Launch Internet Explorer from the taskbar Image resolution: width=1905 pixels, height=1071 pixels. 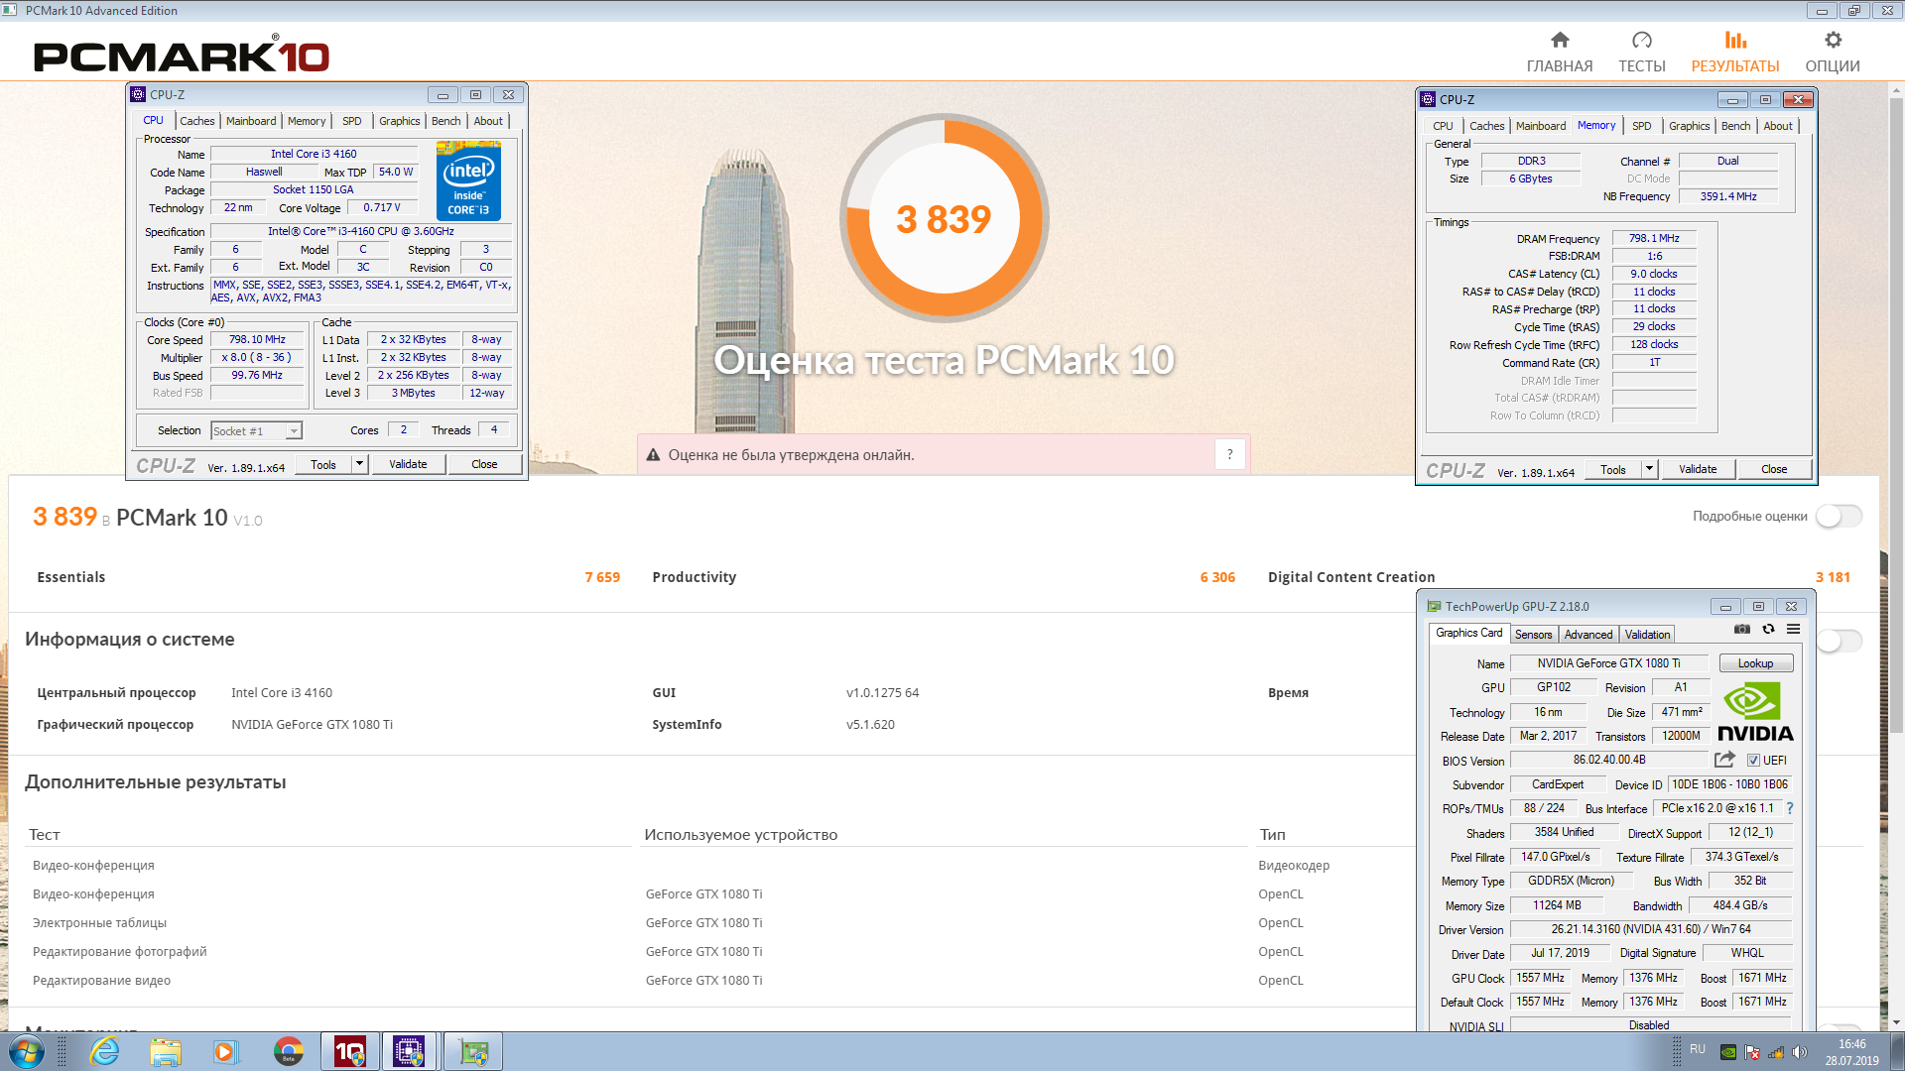pos(103,1051)
